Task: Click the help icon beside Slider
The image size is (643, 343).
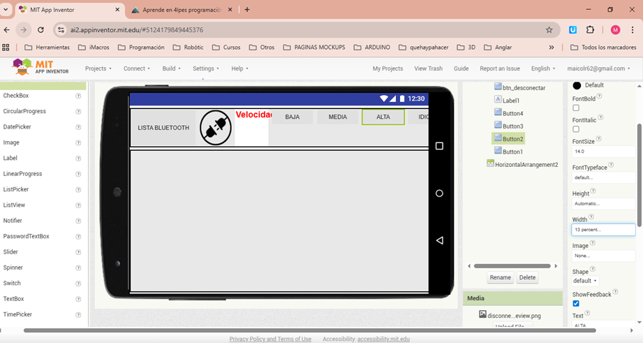Action: [78, 252]
